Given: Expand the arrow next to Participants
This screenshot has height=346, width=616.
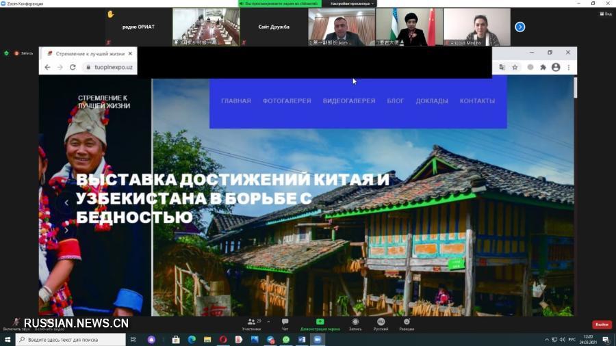Looking at the screenshot, I should tap(268, 321).
